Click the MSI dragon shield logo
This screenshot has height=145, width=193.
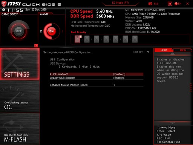tap(4, 4)
